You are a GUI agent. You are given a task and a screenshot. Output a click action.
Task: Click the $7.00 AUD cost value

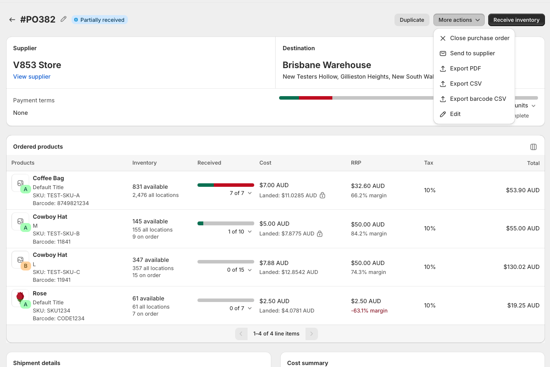pyautogui.click(x=274, y=185)
